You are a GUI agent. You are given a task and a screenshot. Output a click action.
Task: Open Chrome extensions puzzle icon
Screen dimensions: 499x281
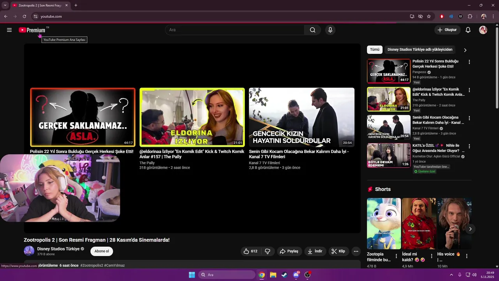point(470,16)
